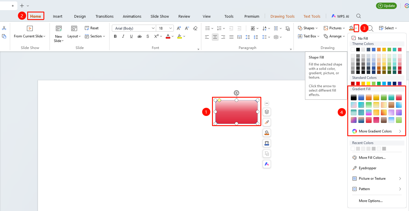Click the New Slide icon

click(x=59, y=28)
